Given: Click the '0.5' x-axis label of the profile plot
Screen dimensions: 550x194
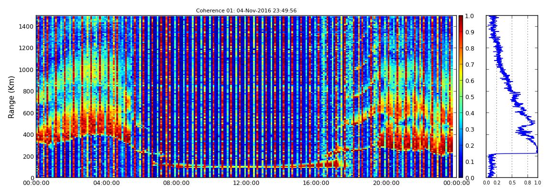Looking at the screenshot, I should [512, 183].
